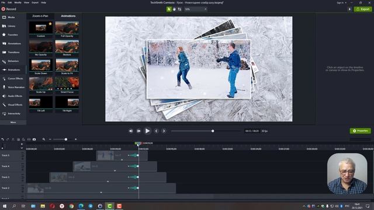
Task: Select the Scale Up animation thumbnail
Action: click(x=41, y=85)
